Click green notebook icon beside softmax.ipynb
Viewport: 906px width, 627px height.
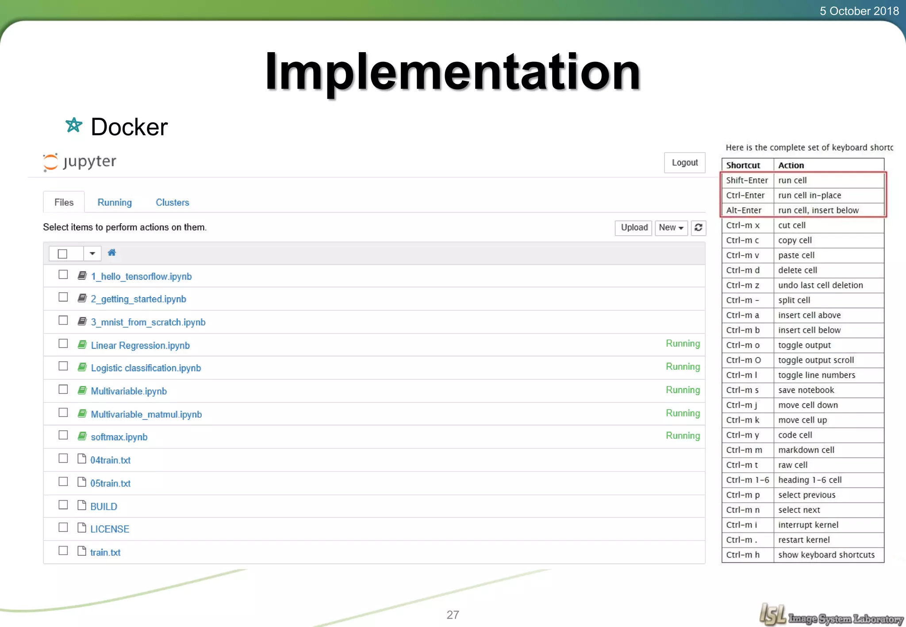[82, 436]
